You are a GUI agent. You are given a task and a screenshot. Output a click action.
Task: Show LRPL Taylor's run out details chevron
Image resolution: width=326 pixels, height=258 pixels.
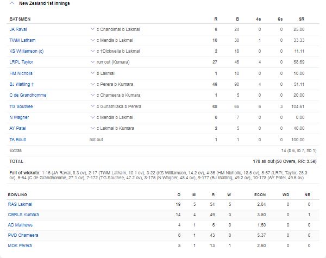pyautogui.click(x=92, y=62)
